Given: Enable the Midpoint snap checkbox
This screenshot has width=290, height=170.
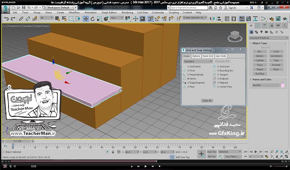Looking at the screenshot, I should pyautogui.click(x=218, y=83).
